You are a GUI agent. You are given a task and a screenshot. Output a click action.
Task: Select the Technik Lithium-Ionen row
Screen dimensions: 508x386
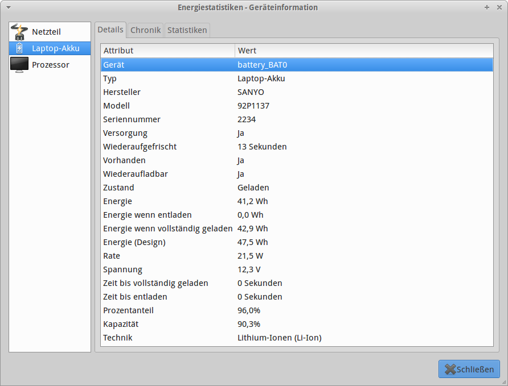point(296,338)
